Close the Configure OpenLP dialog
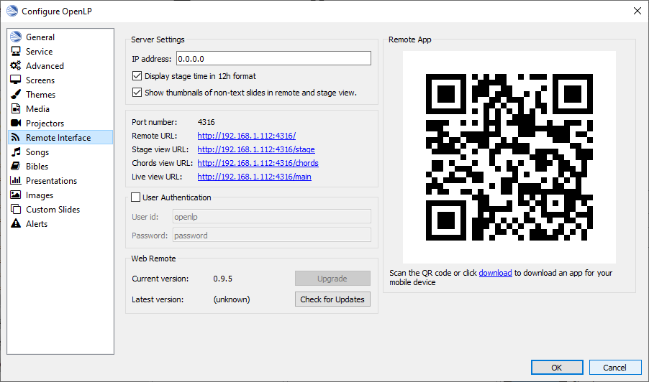This screenshot has width=649, height=382. 637,11
